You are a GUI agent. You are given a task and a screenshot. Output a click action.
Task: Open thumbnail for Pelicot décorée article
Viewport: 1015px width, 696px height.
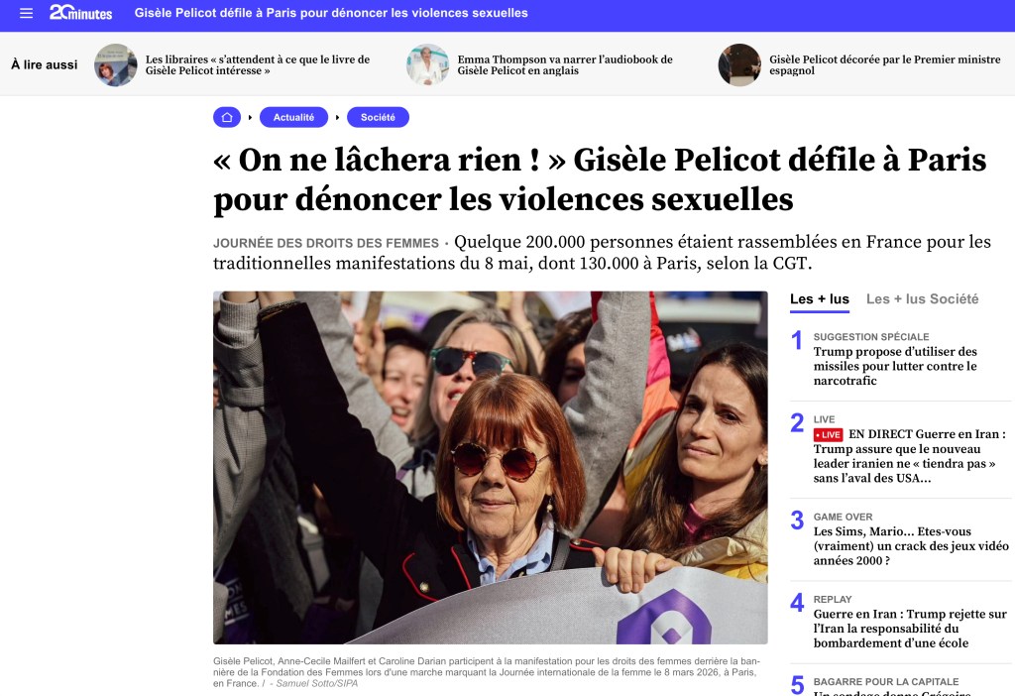point(739,64)
